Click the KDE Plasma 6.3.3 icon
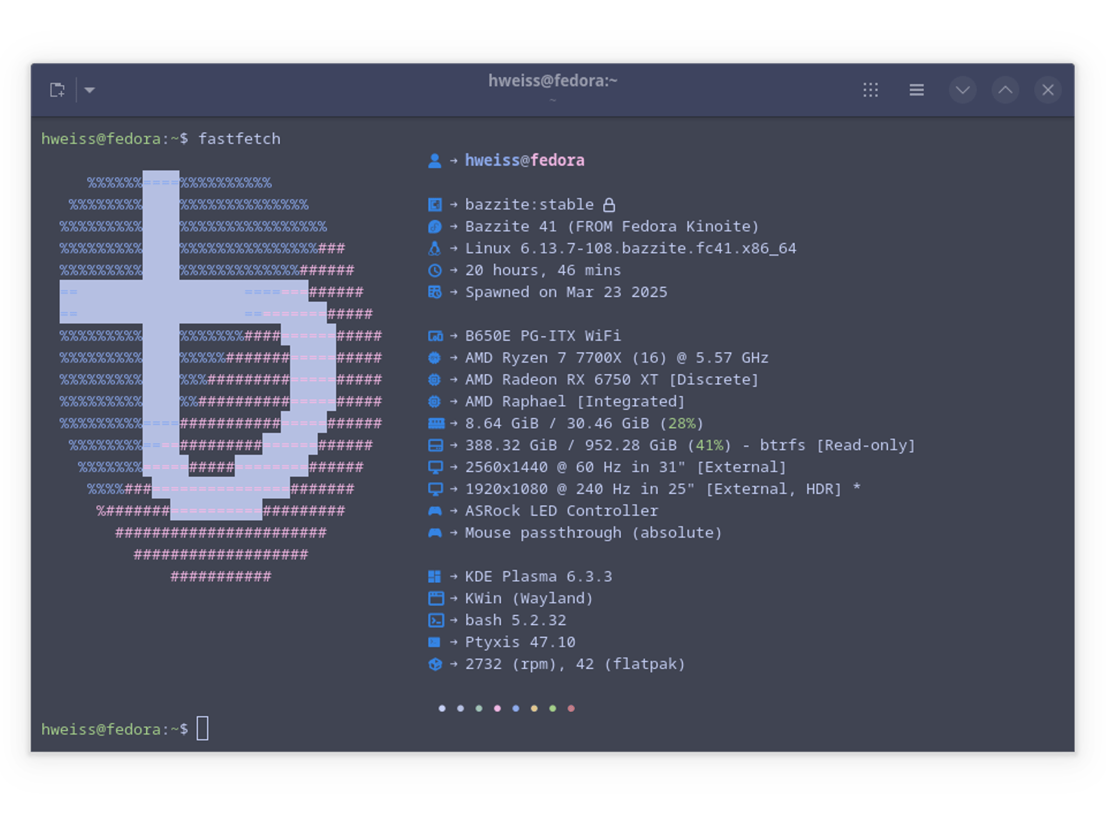Viewport: 1106px width, 829px height. (x=434, y=576)
